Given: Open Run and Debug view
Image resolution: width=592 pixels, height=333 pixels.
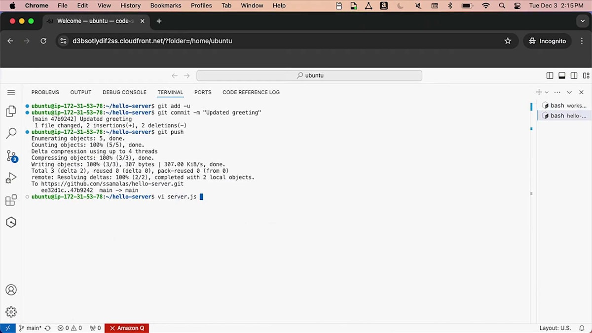Looking at the screenshot, I should (11, 178).
